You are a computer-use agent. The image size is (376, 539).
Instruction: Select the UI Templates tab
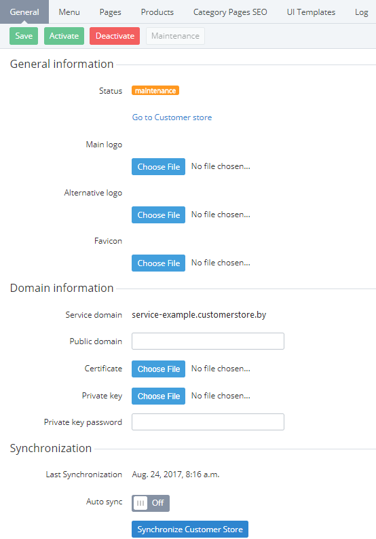pyautogui.click(x=311, y=12)
